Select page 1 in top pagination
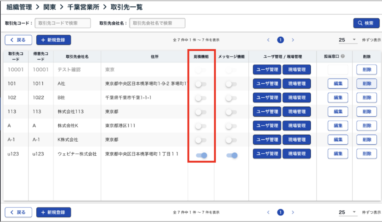 281,40
